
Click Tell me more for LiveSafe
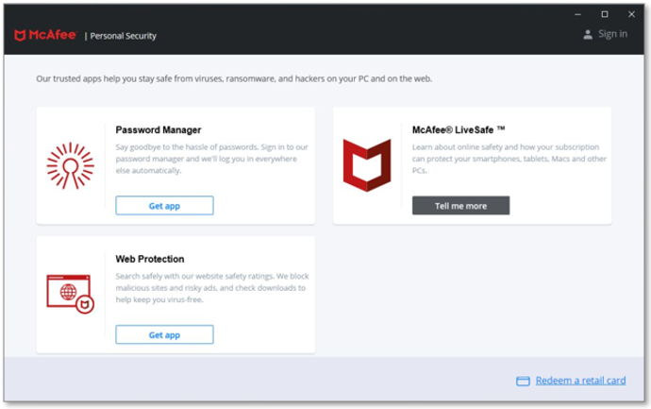pyautogui.click(x=460, y=206)
